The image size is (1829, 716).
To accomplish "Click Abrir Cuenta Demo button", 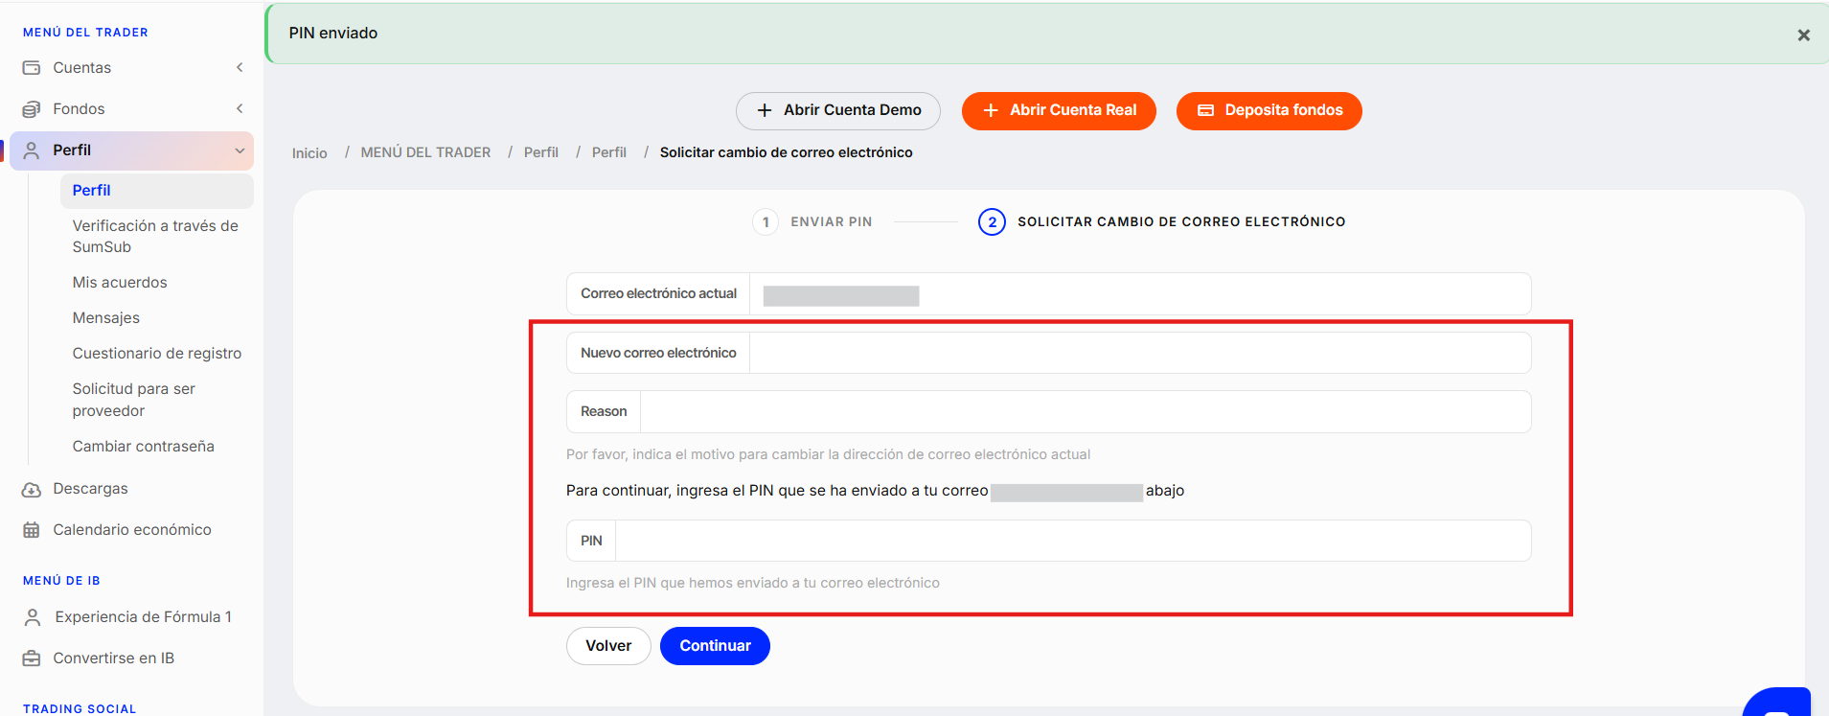I will pos(838,111).
